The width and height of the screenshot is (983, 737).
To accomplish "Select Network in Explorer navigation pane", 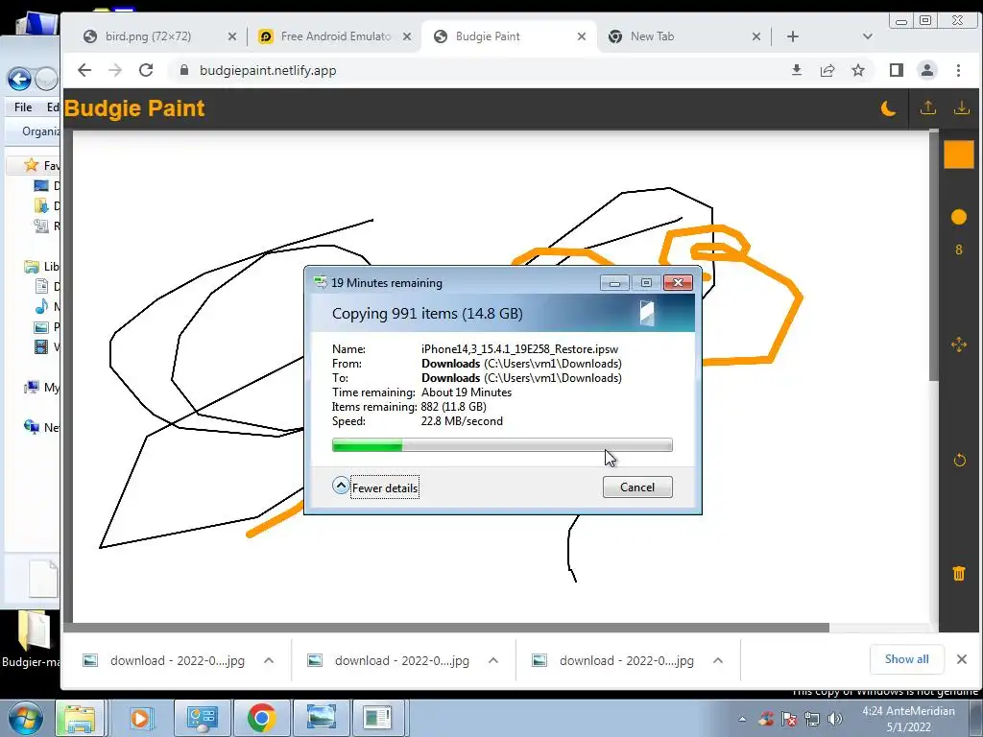I will pyautogui.click(x=41, y=427).
